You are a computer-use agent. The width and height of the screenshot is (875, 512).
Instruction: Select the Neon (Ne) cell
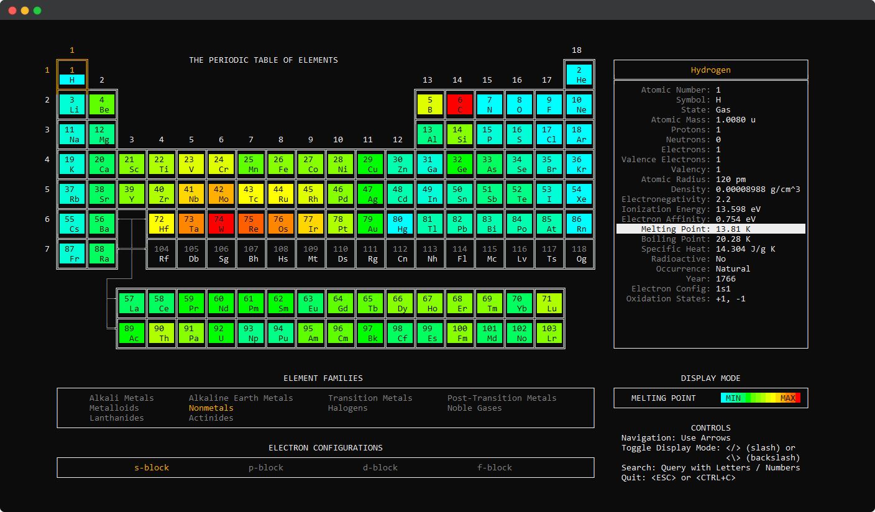579,104
